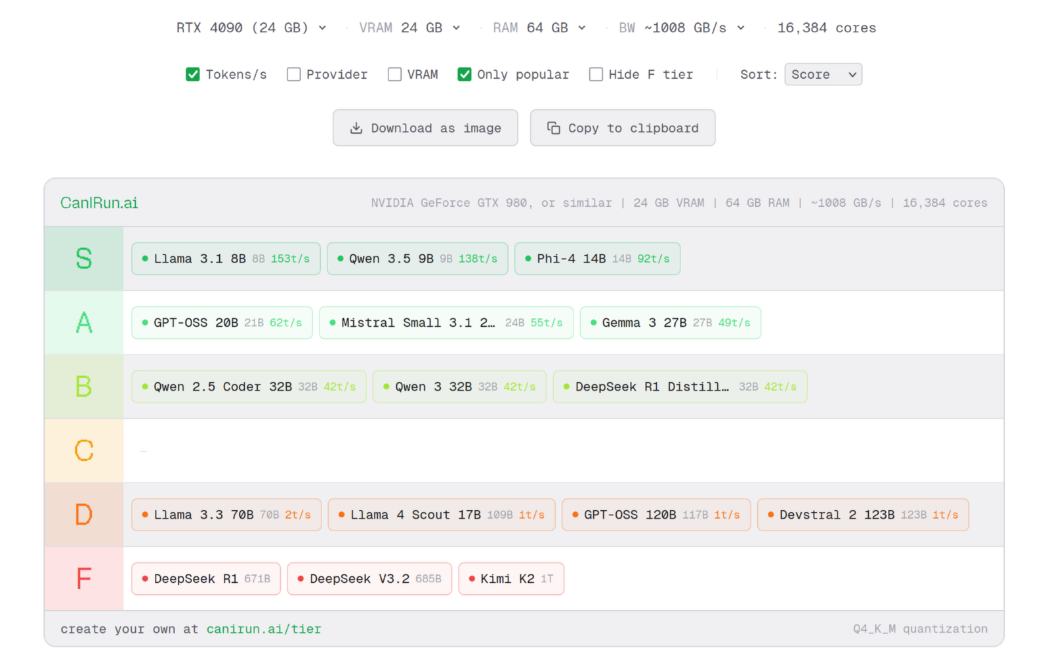Click the B tier label
This screenshot has width=1044, height=671.
pyautogui.click(x=84, y=387)
